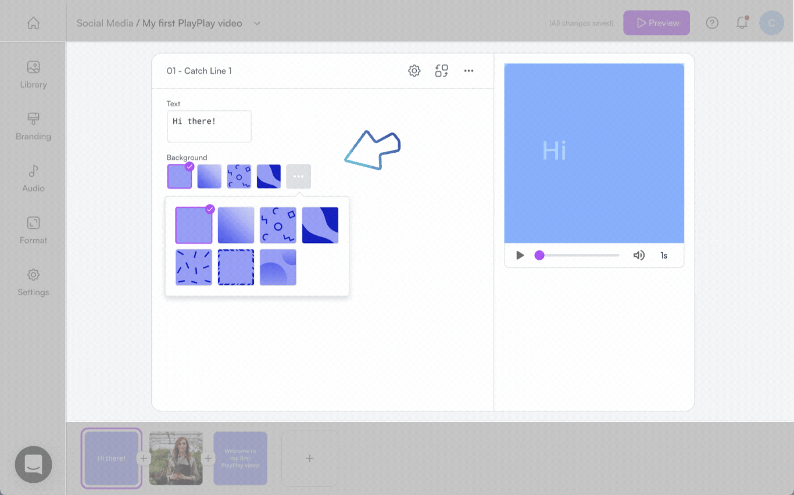Click the Social Media breadcrumb link
The height and width of the screenshot is (495, 794).
105,23
